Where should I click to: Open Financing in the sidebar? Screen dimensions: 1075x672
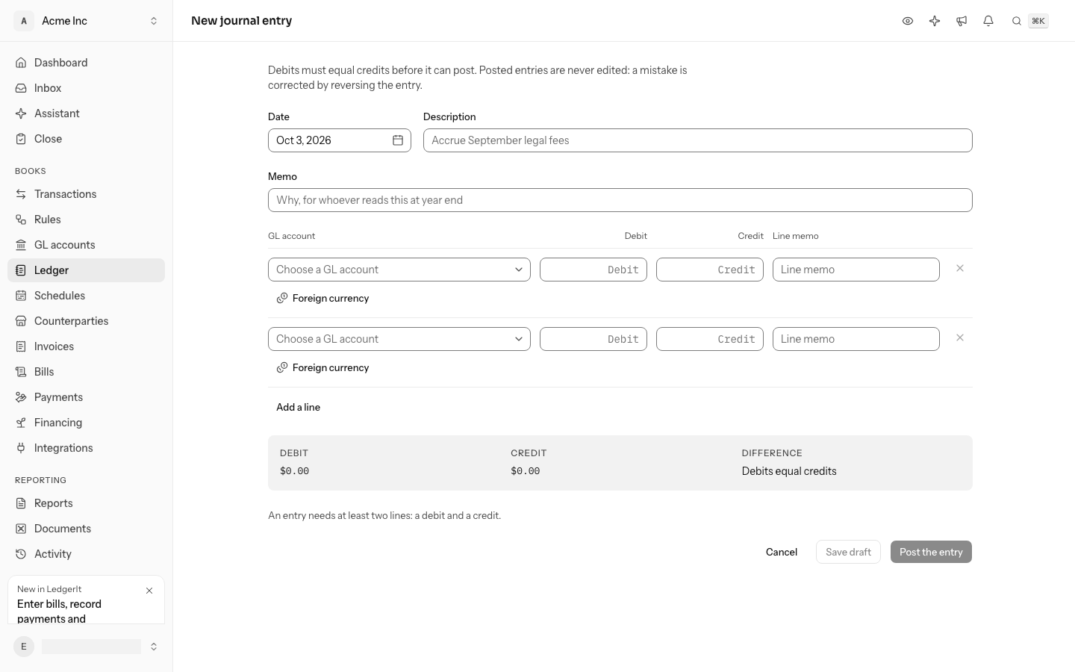[x=87, y=423]
